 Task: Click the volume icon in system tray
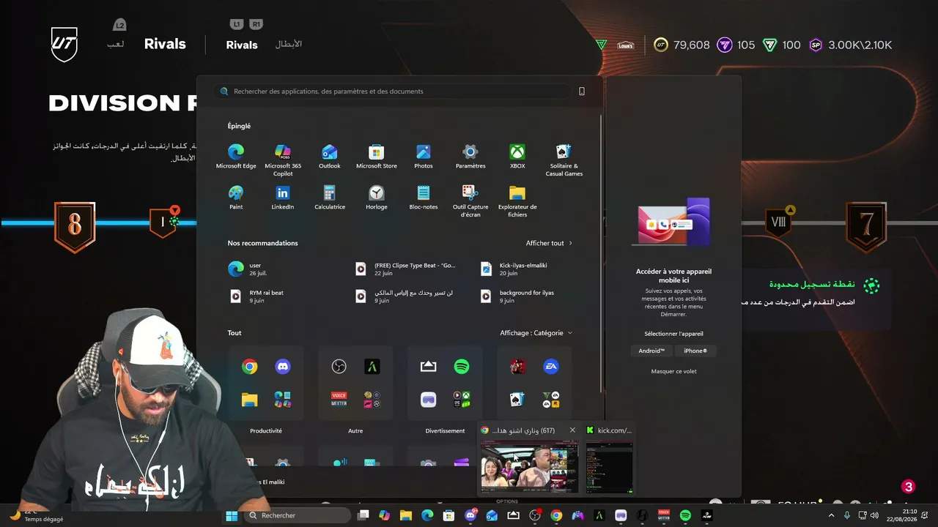point(876,516)
